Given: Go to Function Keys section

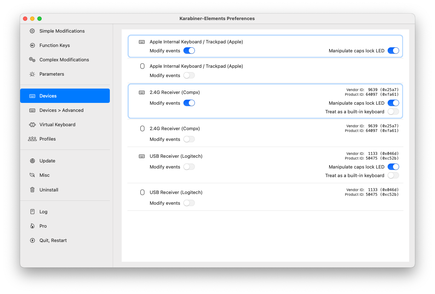Looking at the screenshot, I should (x=65, y=45).
